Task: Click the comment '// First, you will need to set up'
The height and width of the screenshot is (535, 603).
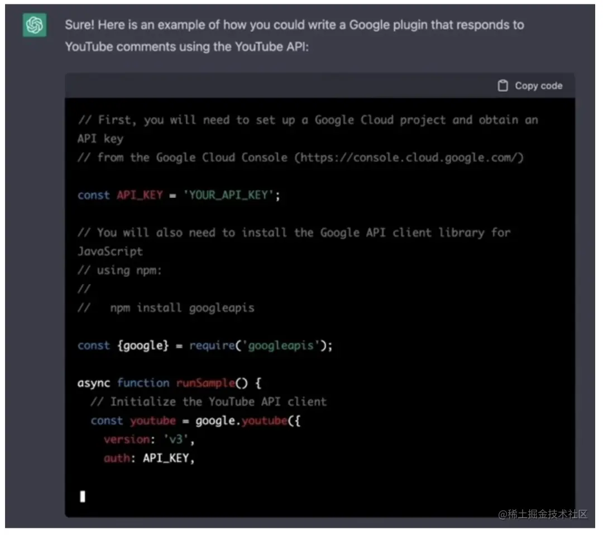Action: pyautogui.click(x=308, y=120)
